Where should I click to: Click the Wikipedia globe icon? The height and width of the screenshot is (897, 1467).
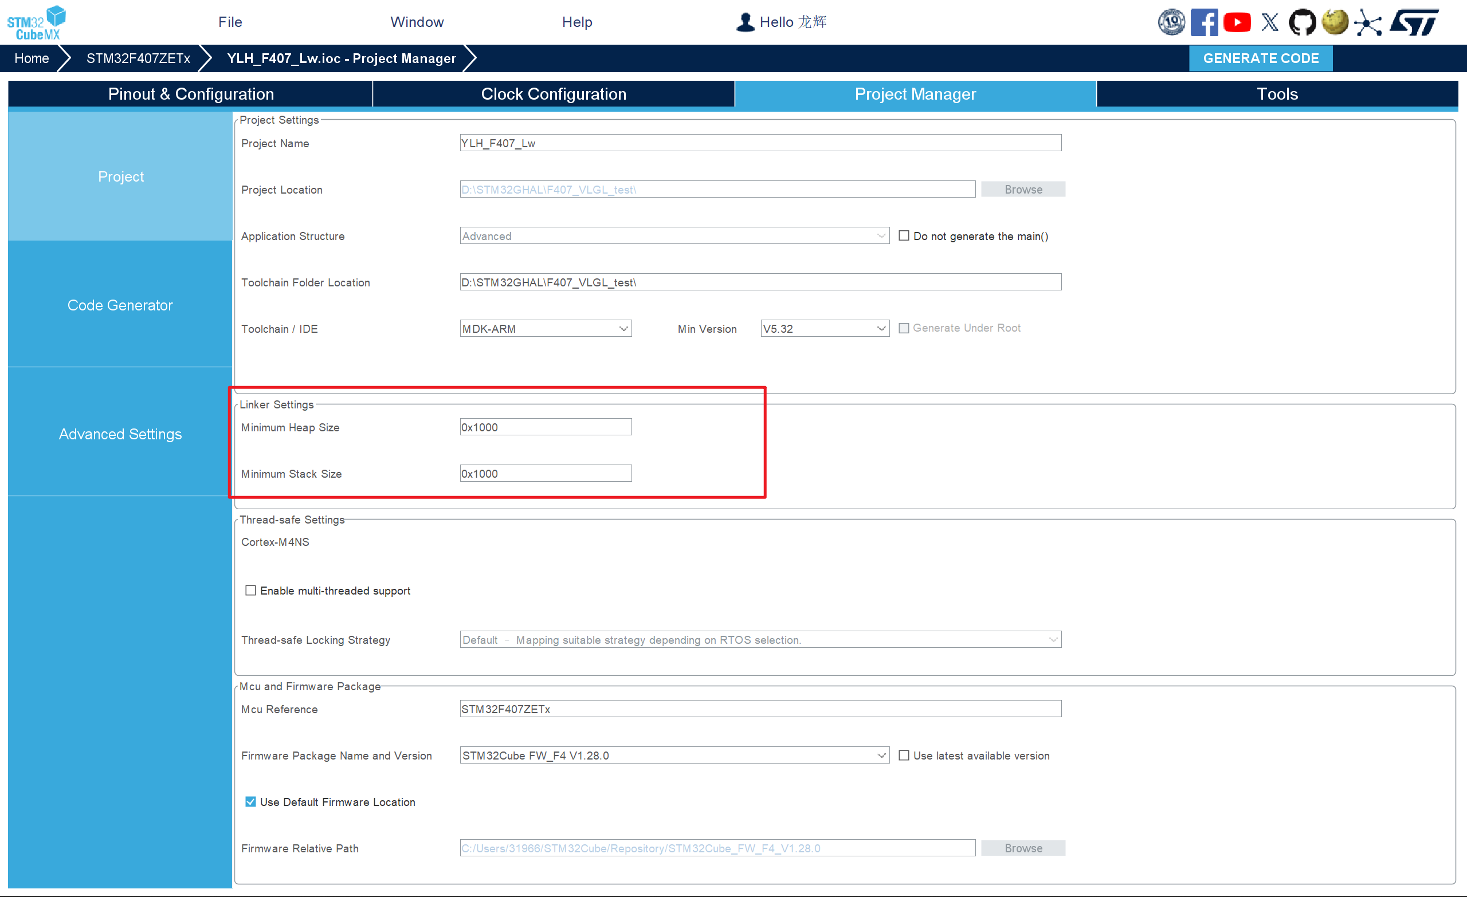point(1335,22)
